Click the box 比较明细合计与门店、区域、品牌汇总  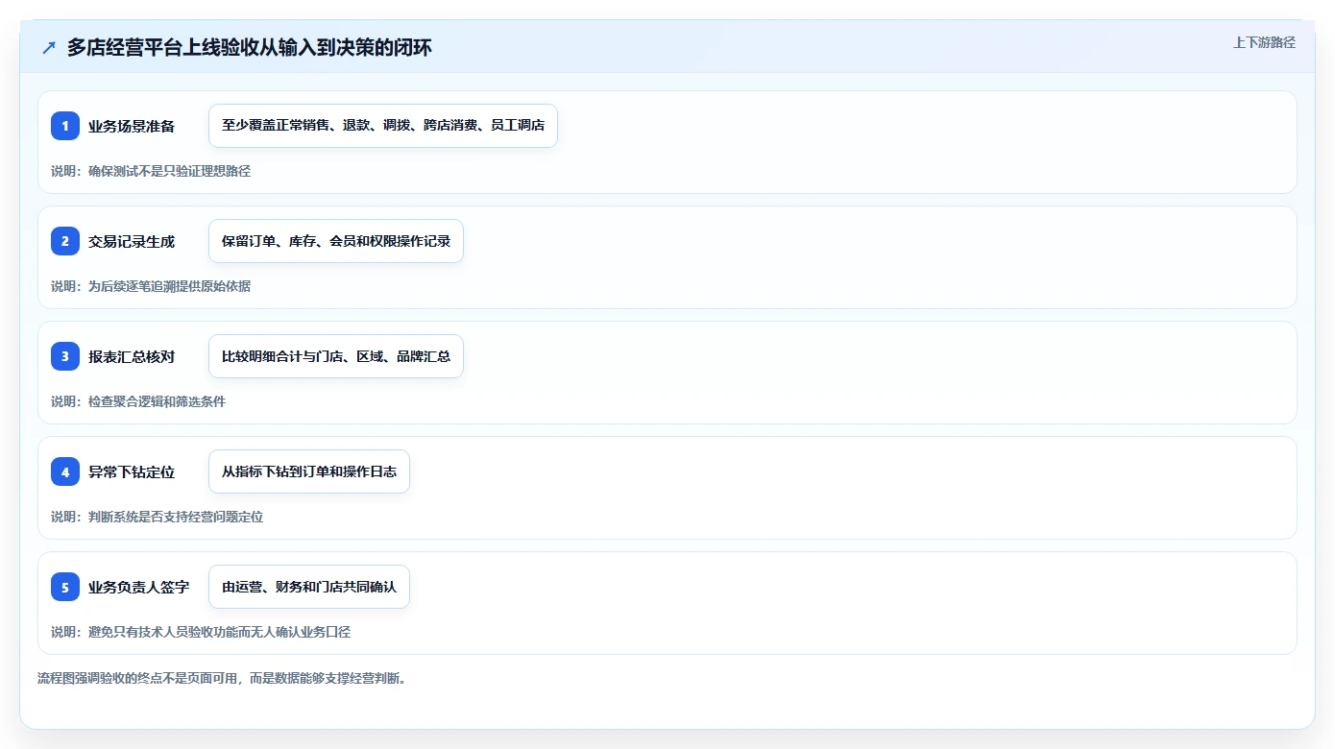click(336, 356)
